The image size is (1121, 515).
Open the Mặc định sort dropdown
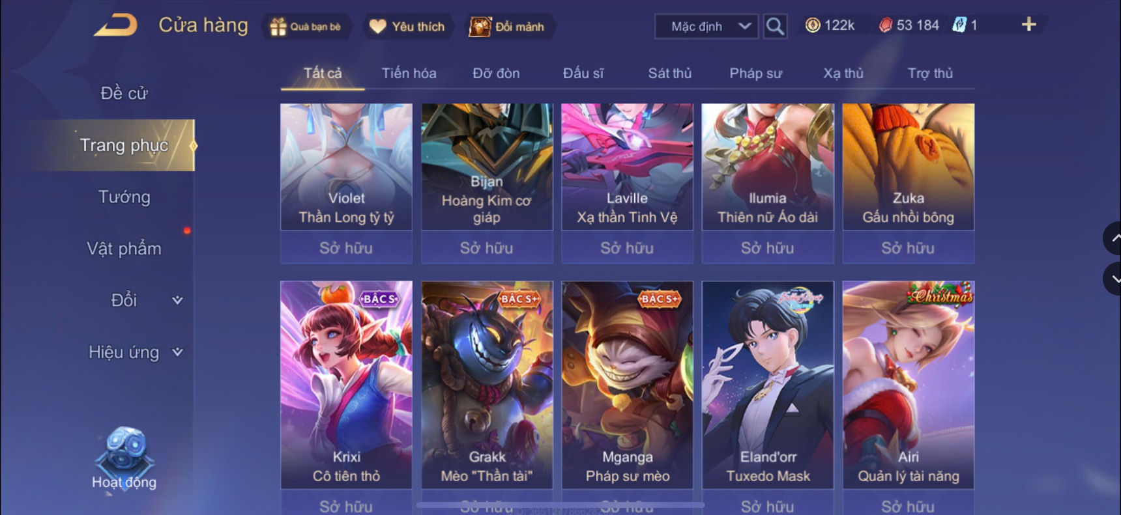pyautogui.click(x=706, y=27)
